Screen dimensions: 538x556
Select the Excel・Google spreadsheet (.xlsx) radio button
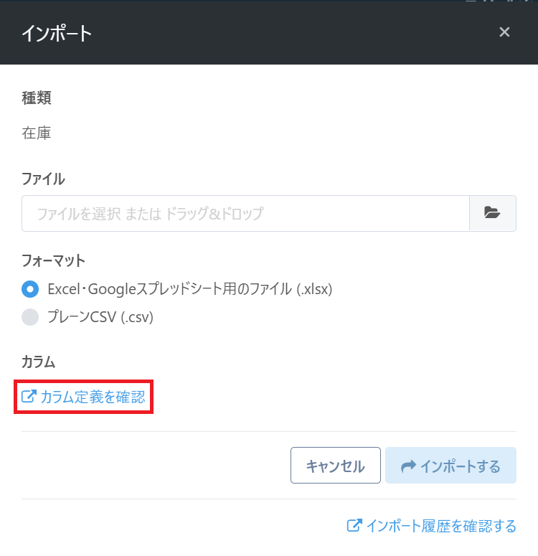[30, 289]
